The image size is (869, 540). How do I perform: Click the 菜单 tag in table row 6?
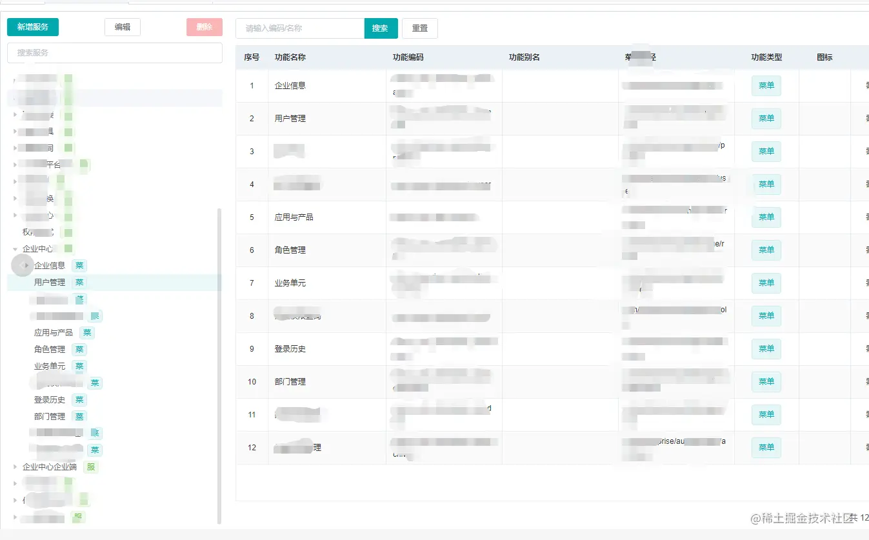[x=766, y=250]
